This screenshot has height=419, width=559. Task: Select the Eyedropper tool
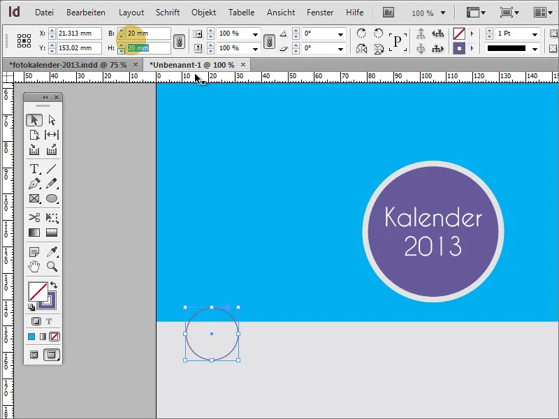click(52, 252)
